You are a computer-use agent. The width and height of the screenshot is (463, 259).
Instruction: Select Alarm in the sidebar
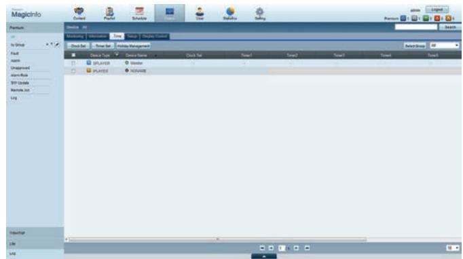tap(16, 60)
